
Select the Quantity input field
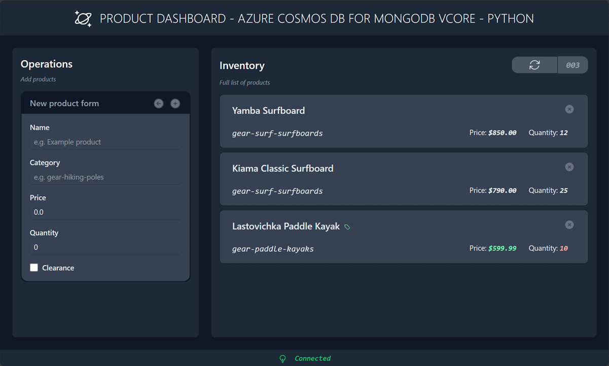[x=105, y=247]
